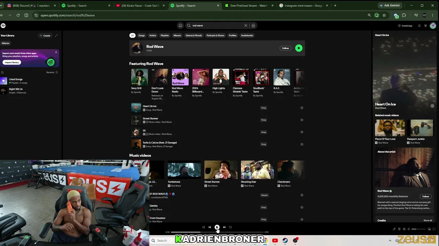Image resolution: width=439 pixels, height=246 pixels.
Task: Switch to Genres & Moods filter
Action: (x=194, y=36)
